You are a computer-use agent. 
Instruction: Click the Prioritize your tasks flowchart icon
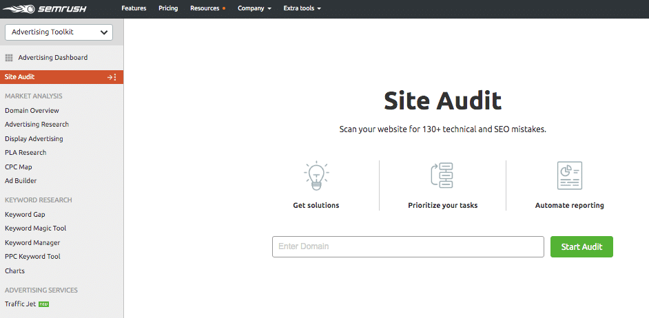(x=442, y=176)
